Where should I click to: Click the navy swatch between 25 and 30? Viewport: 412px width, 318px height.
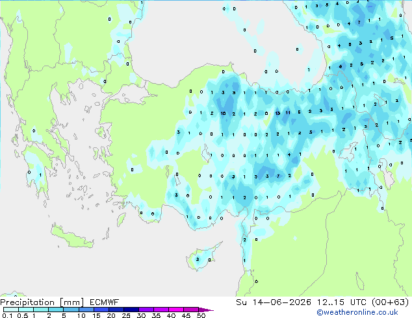pyautogui.click(x=131, y=310)
